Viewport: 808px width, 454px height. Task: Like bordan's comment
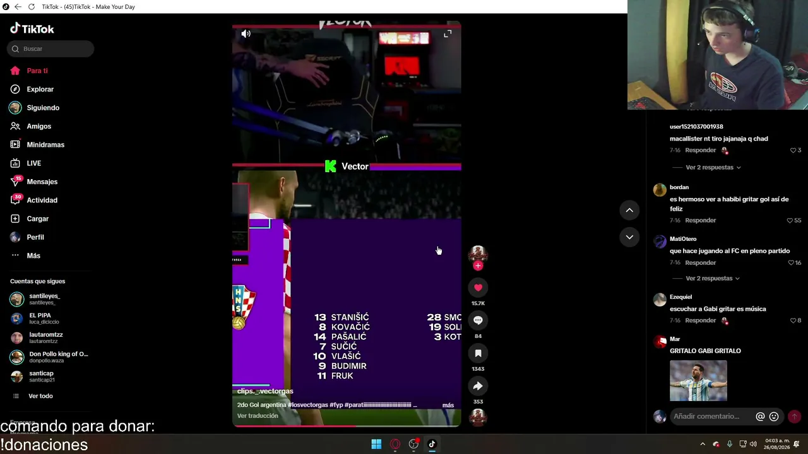790,220
